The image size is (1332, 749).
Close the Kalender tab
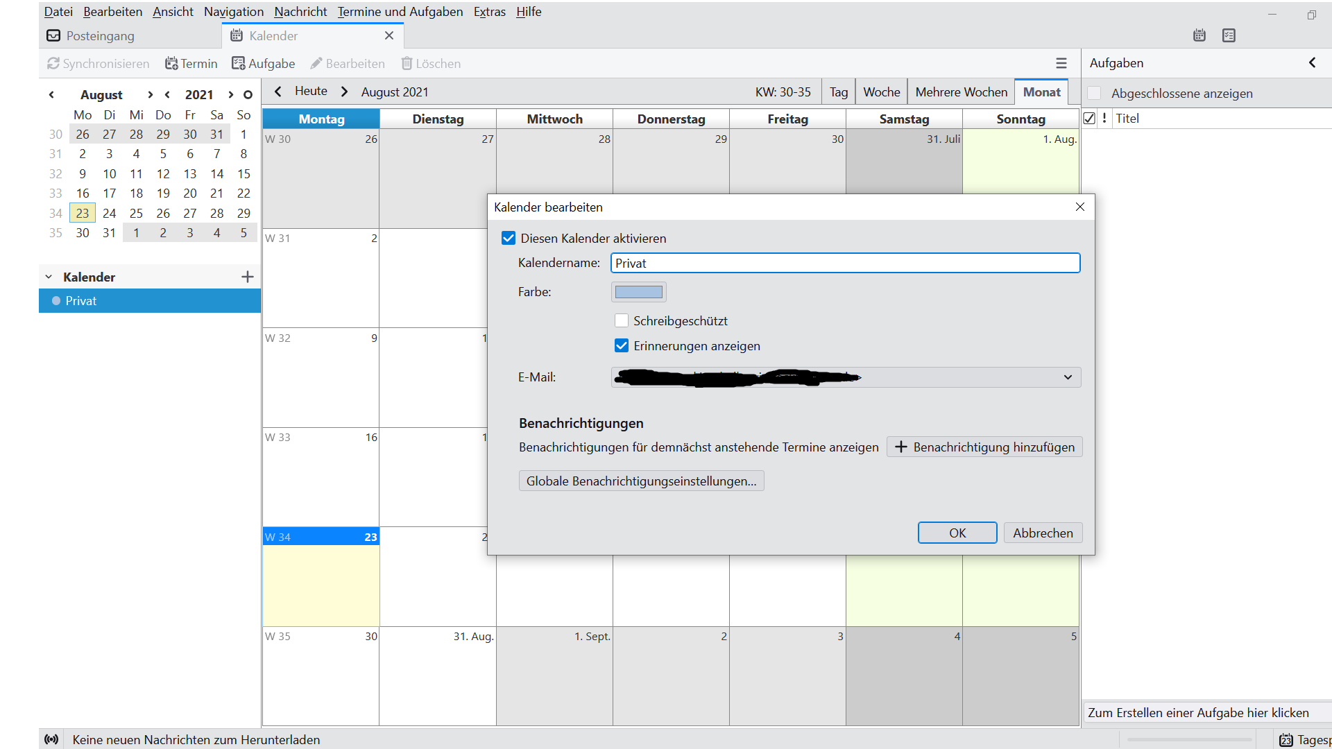click(x=388, y=35)
